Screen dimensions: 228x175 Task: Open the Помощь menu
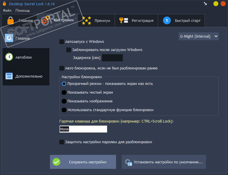coord(23,10)
